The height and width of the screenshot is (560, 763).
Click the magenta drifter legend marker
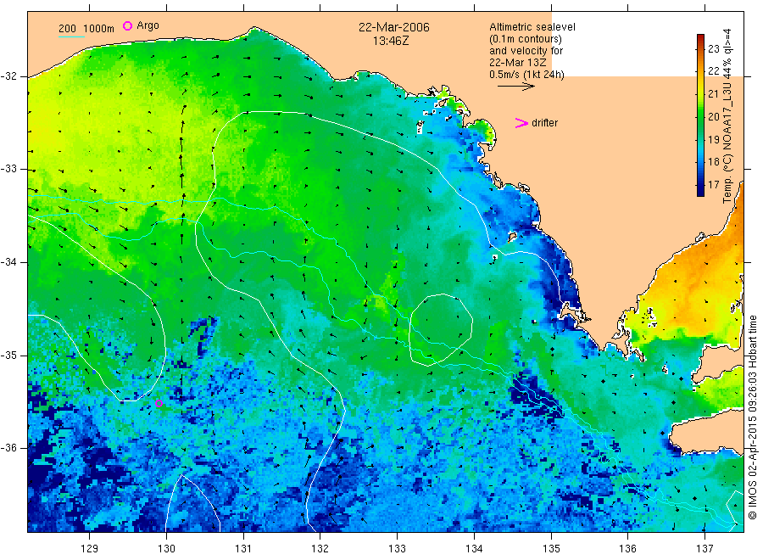(521, 123)
